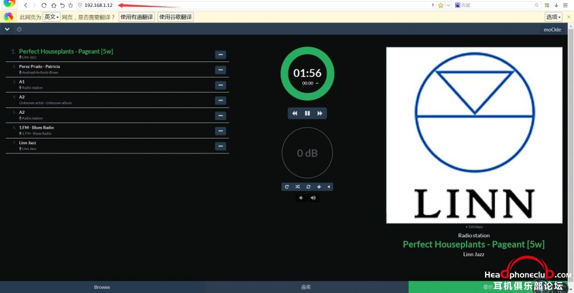Open the colorful apps grid extension icon
The image size is (574, 293).
[x=547, y=5]
